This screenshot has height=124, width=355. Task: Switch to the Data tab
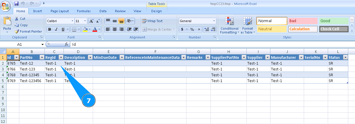pos(103,11)
